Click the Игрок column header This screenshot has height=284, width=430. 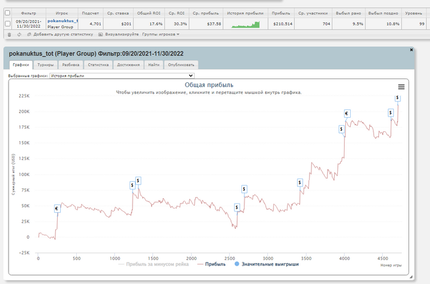click(x=61, y=13)
